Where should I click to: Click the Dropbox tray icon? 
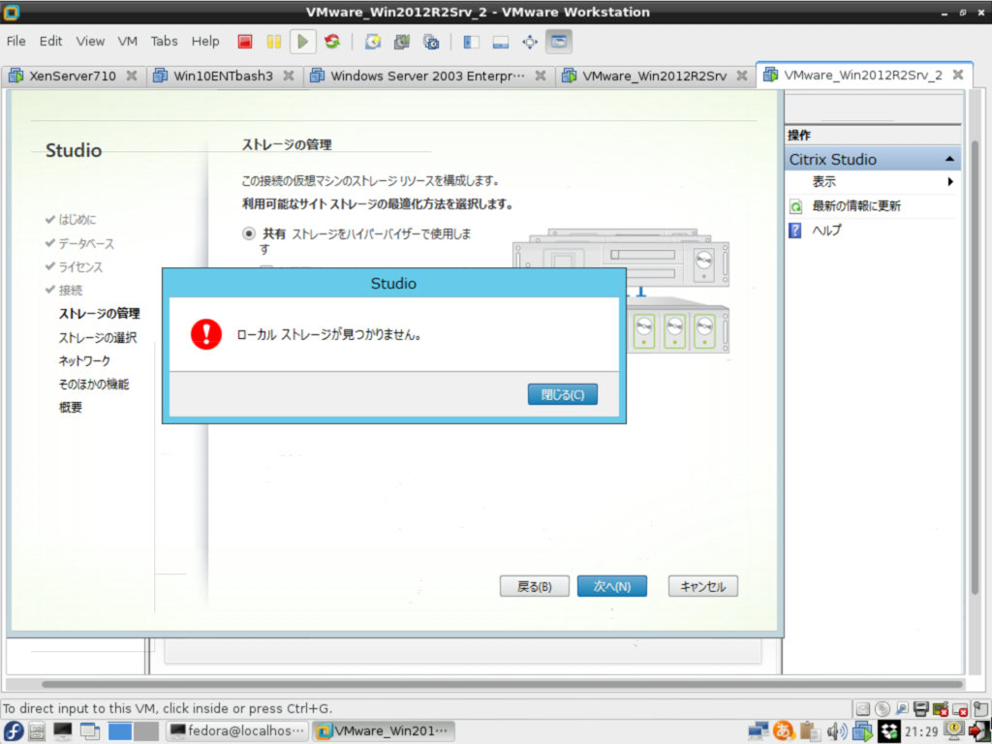click(x=889, y=731)
